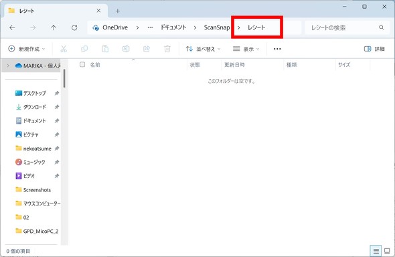This screenshot has width=395, height=257.
Task: Open the デスクトップ folder in sidebar
Action: point(35,94)
